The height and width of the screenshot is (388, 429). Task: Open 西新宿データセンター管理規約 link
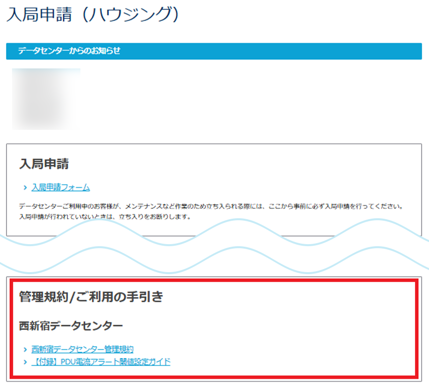(x=82, y=350)
